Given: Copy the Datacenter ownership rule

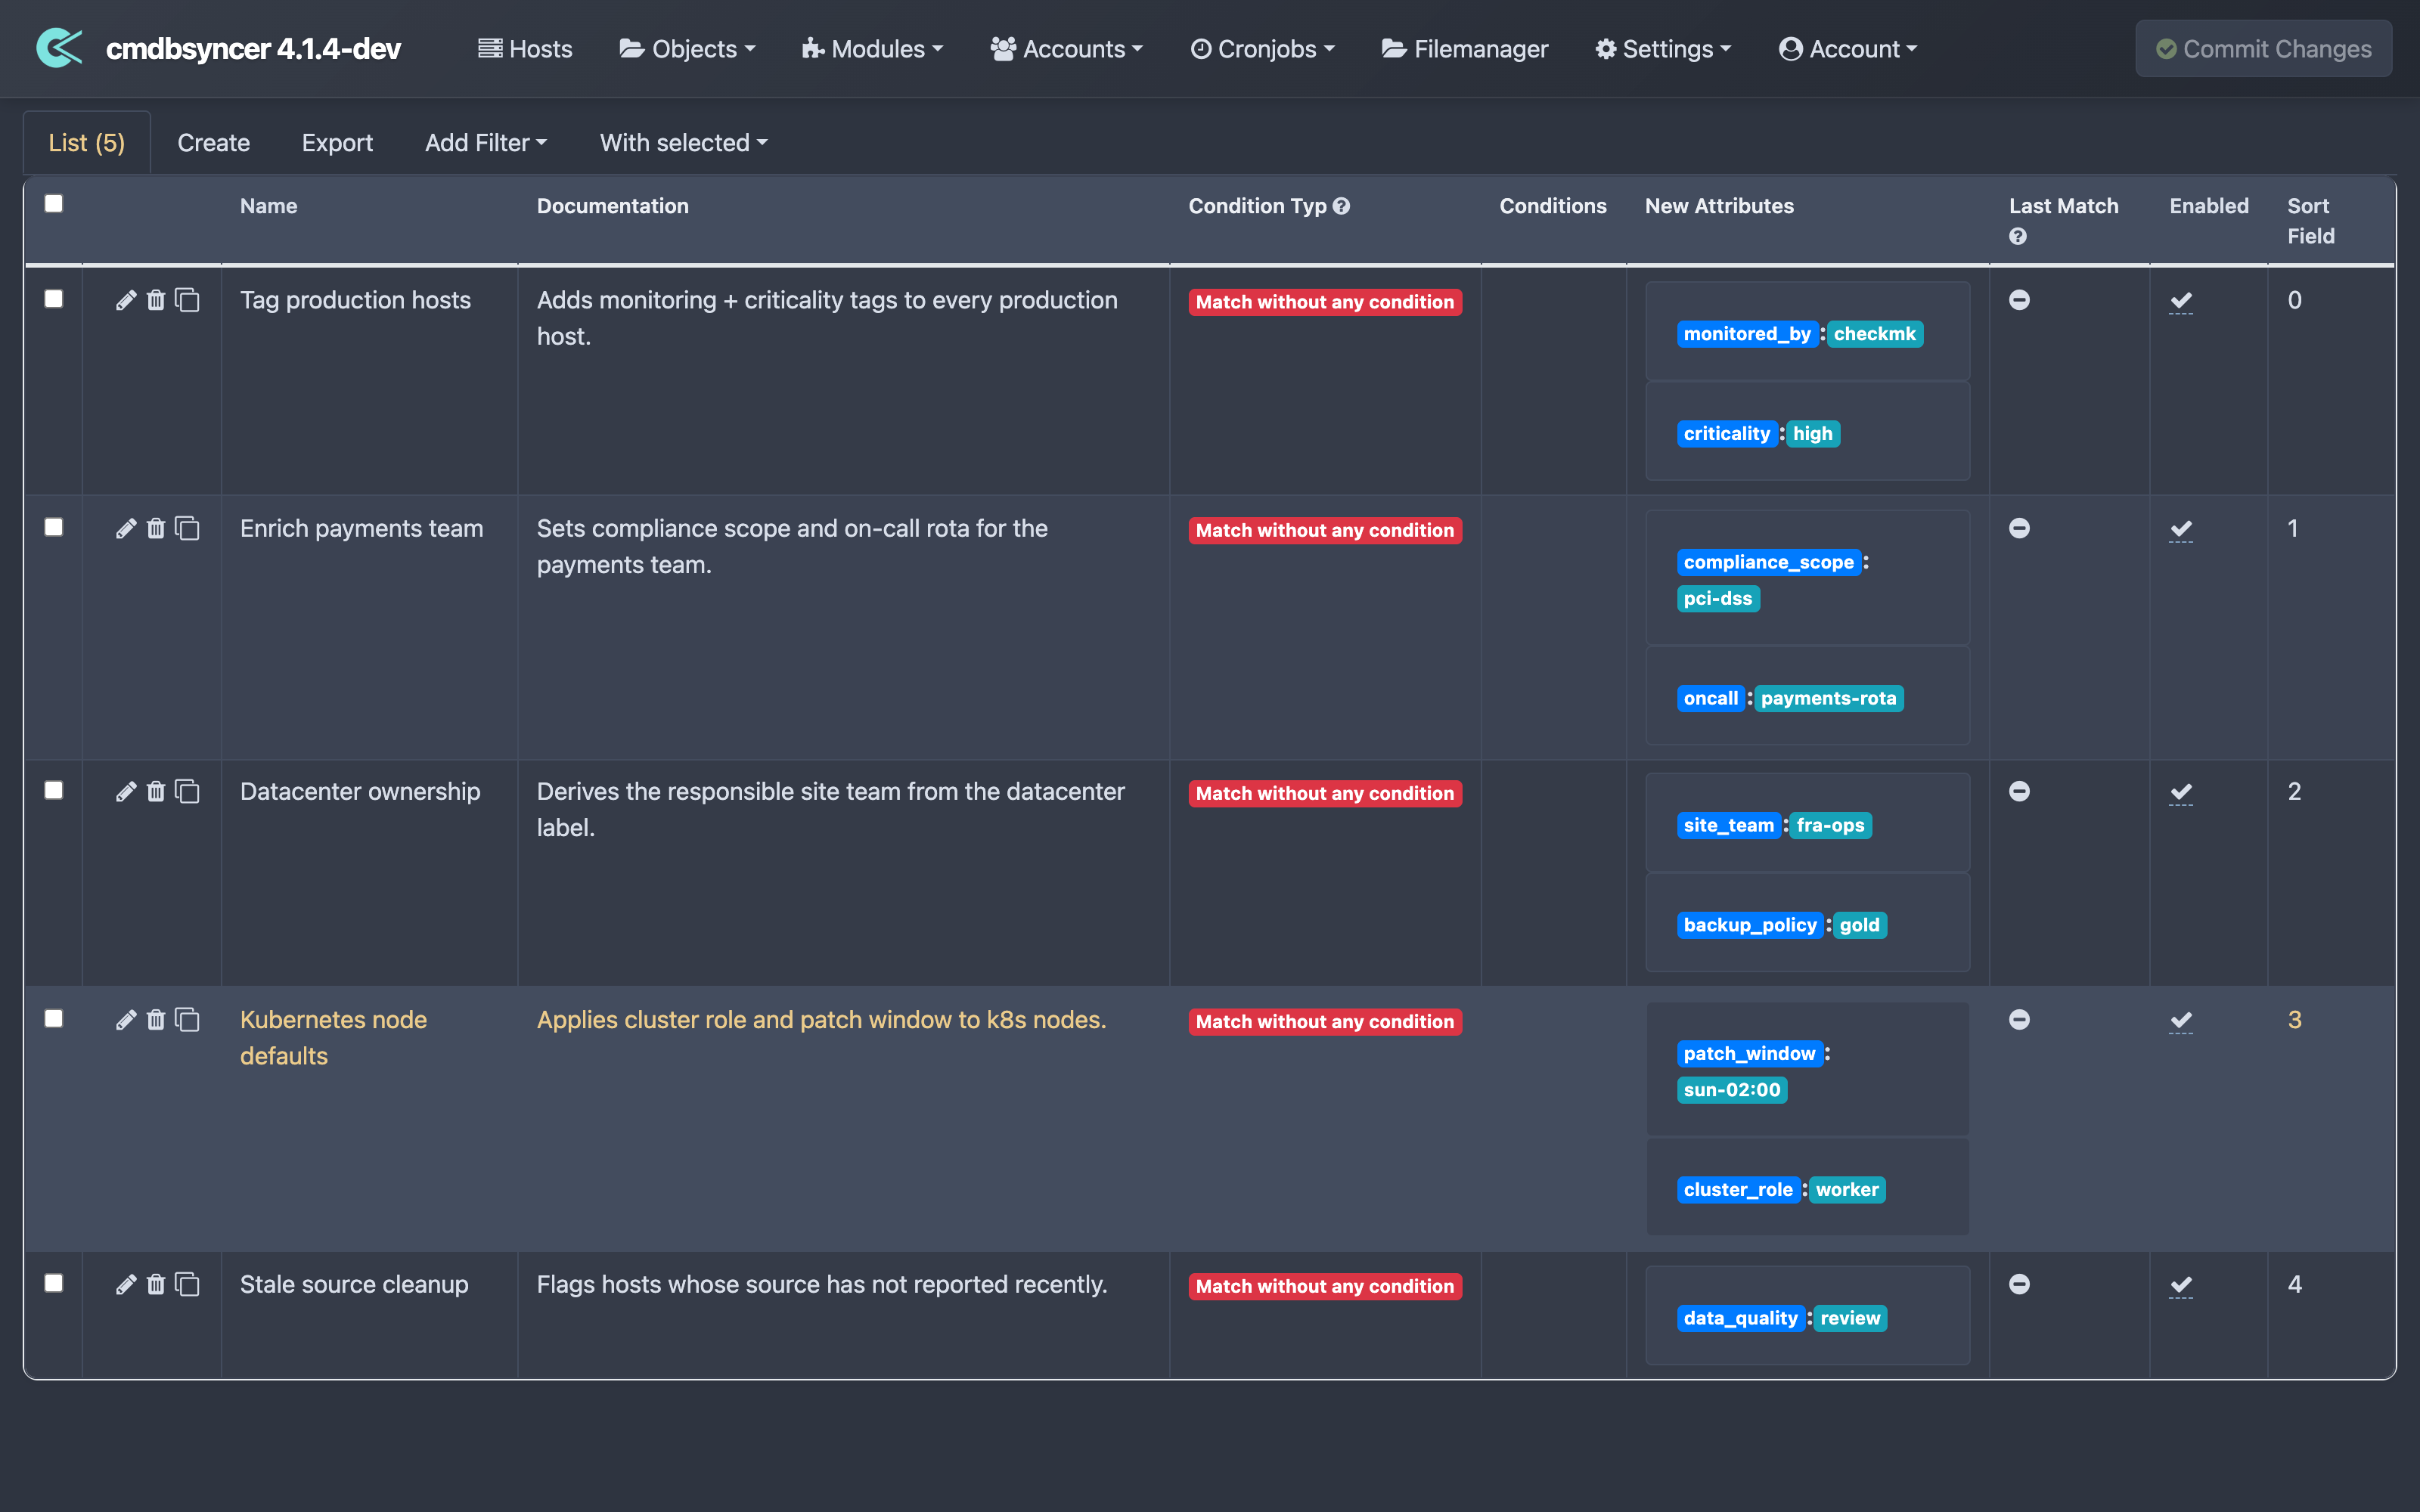Looking at the screenshot, I should 188,791.
